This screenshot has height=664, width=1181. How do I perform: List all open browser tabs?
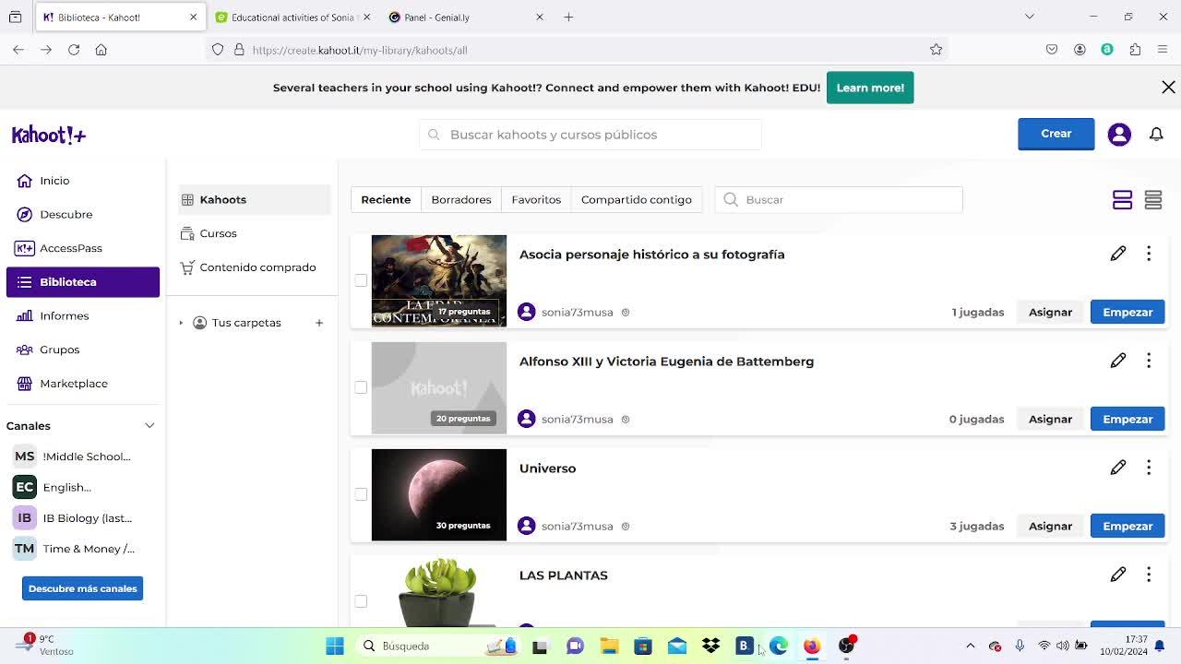click(1030, 17)
